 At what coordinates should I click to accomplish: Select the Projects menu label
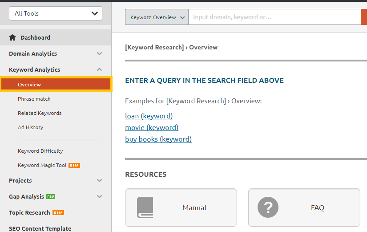click(x=20, y=181)
